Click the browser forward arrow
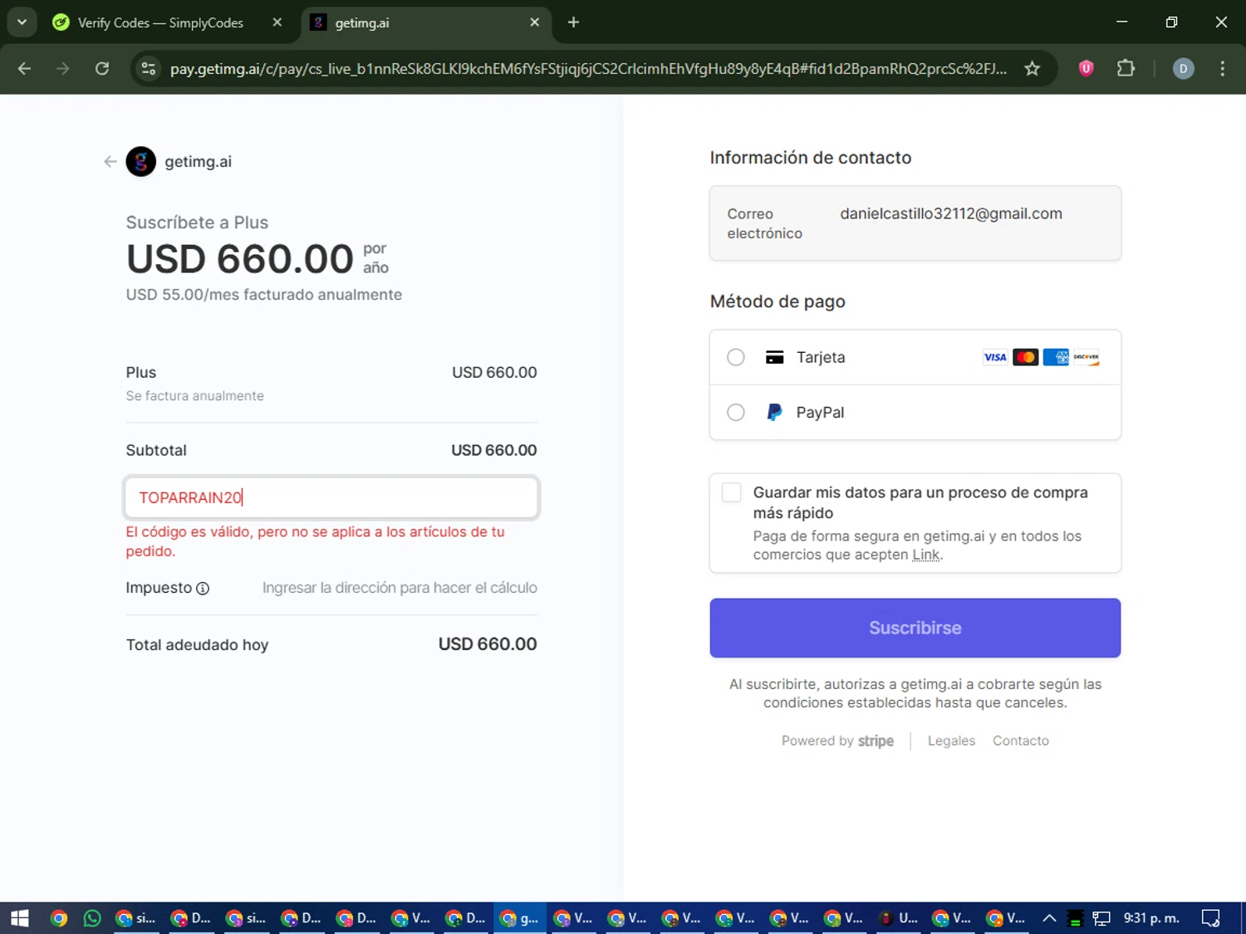1246x934 pixels. click(x=63, y=69)
